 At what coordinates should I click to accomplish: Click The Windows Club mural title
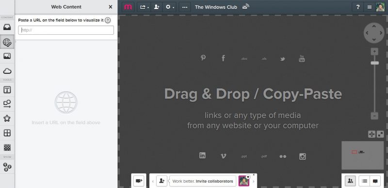click(216, 7)
